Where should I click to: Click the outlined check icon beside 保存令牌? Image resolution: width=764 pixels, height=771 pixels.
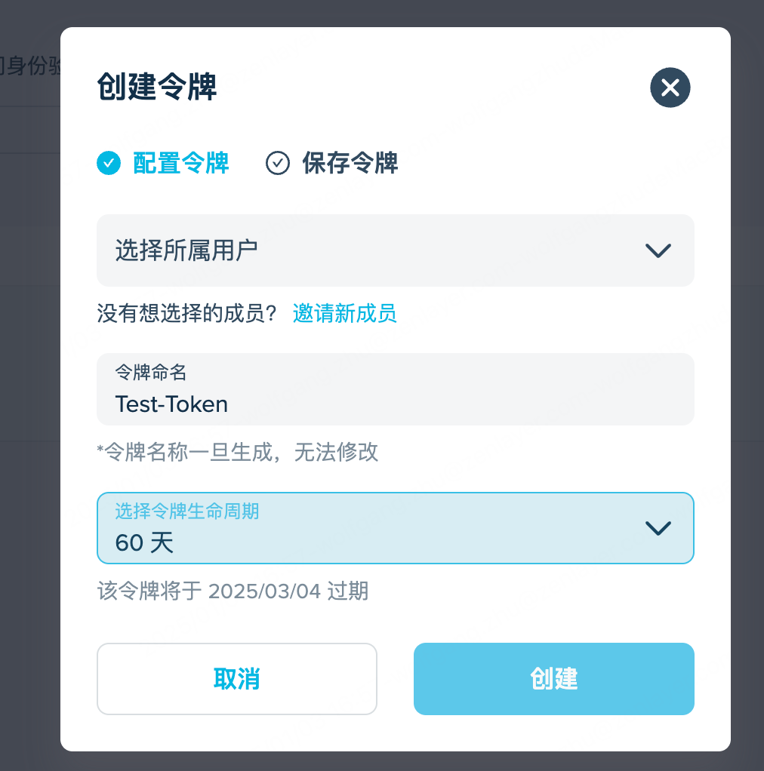pyautogui.click(x=278, y=163)
